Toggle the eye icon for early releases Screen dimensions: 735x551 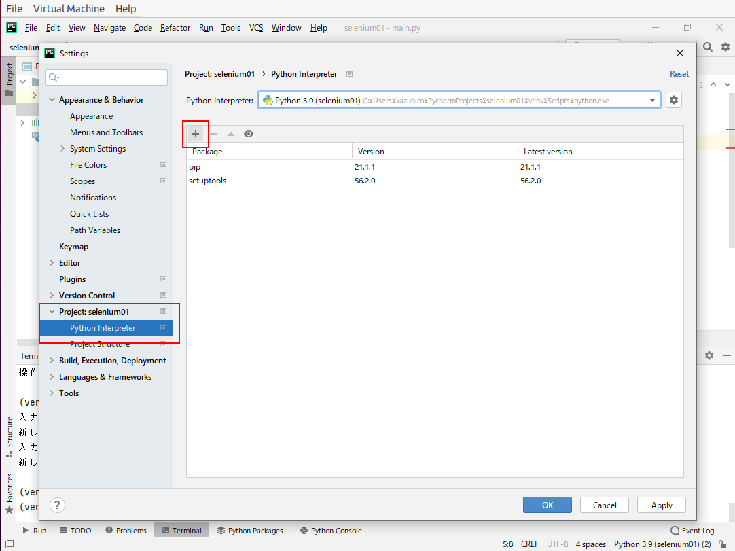249,134
